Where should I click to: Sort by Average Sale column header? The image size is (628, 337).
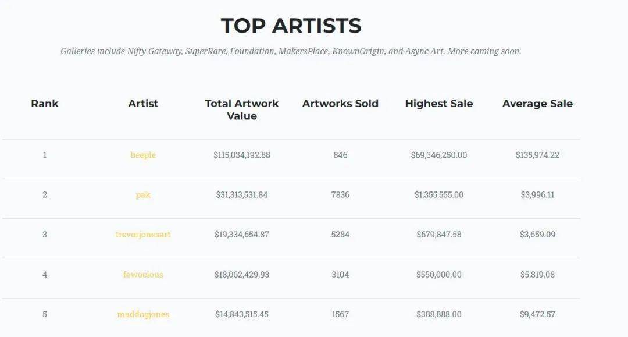coord(537,104)
